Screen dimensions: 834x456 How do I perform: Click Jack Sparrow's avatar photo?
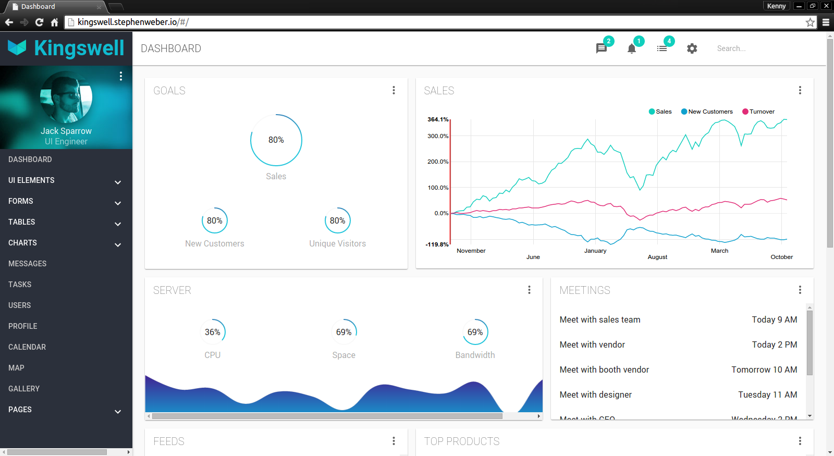point(66,97)
